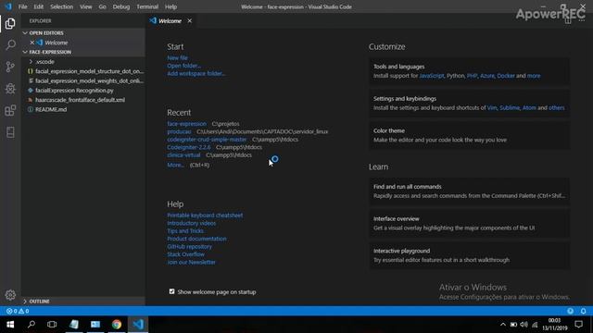Click the errors and warnings status indicator

click(x=18, y=311)
